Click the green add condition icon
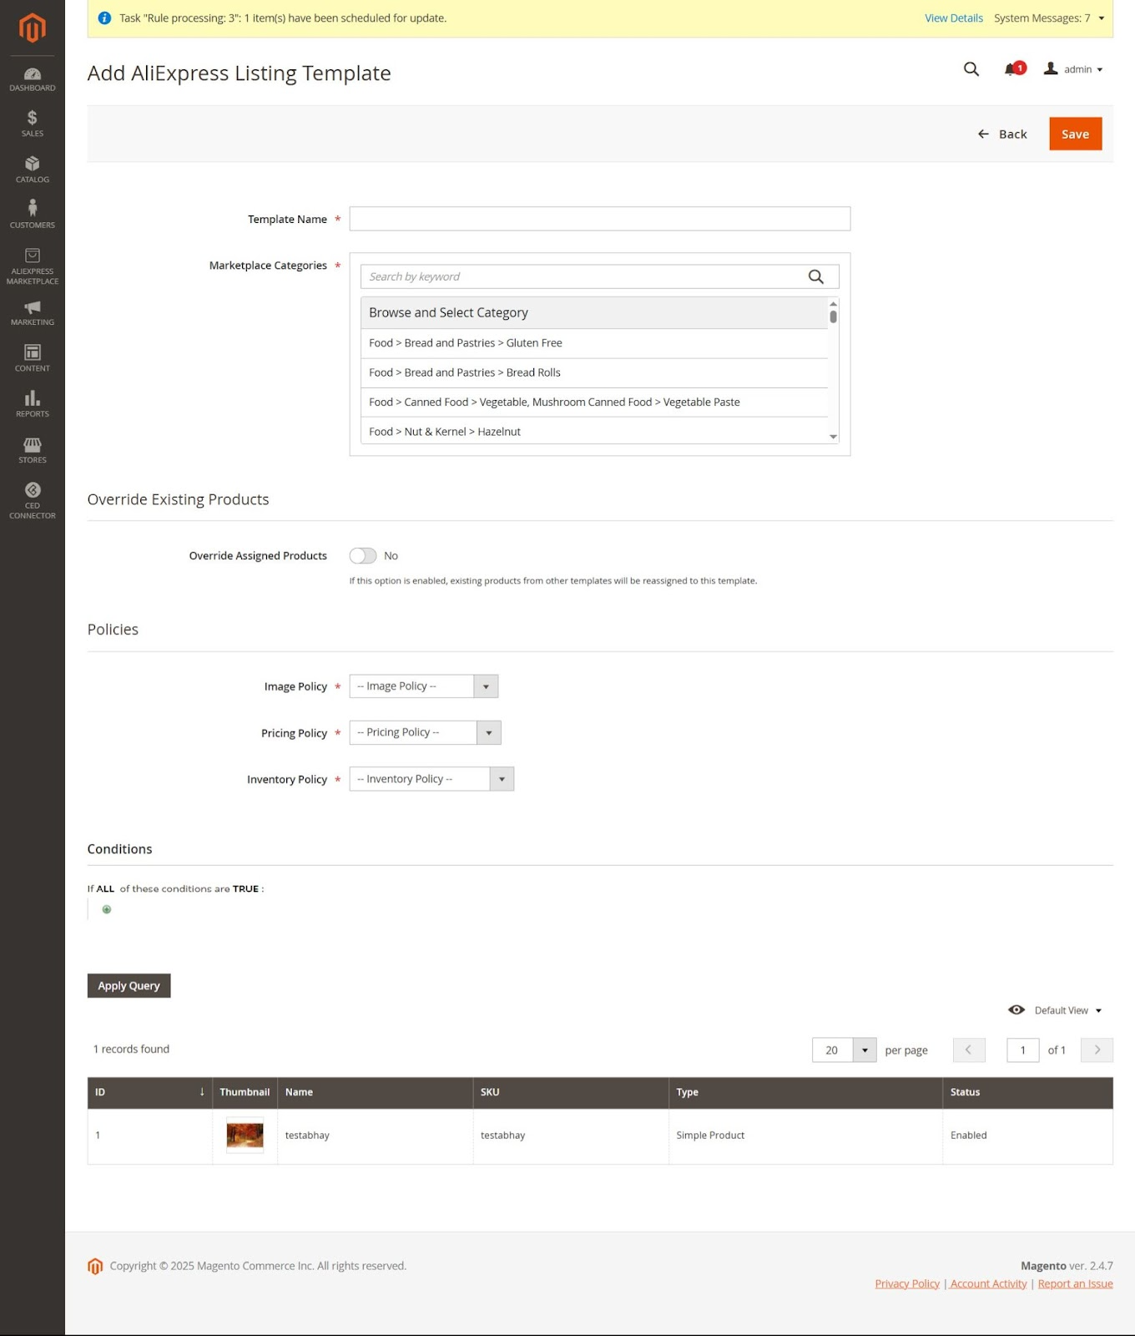The height and width of the screenshot is (1336, 1135). pos(107,909)
